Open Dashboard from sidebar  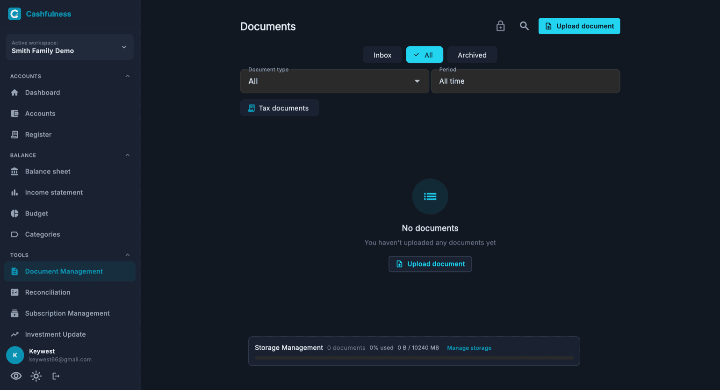(x=70, y=93)
